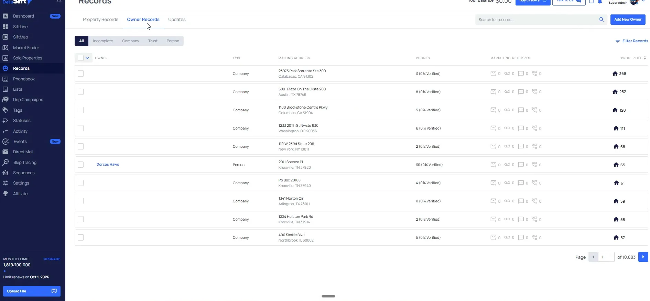Image resolution: width=650 pixels, height=301 pixels.
Task: Toggle the select-all owners checkbox
Action: [80, 58]
